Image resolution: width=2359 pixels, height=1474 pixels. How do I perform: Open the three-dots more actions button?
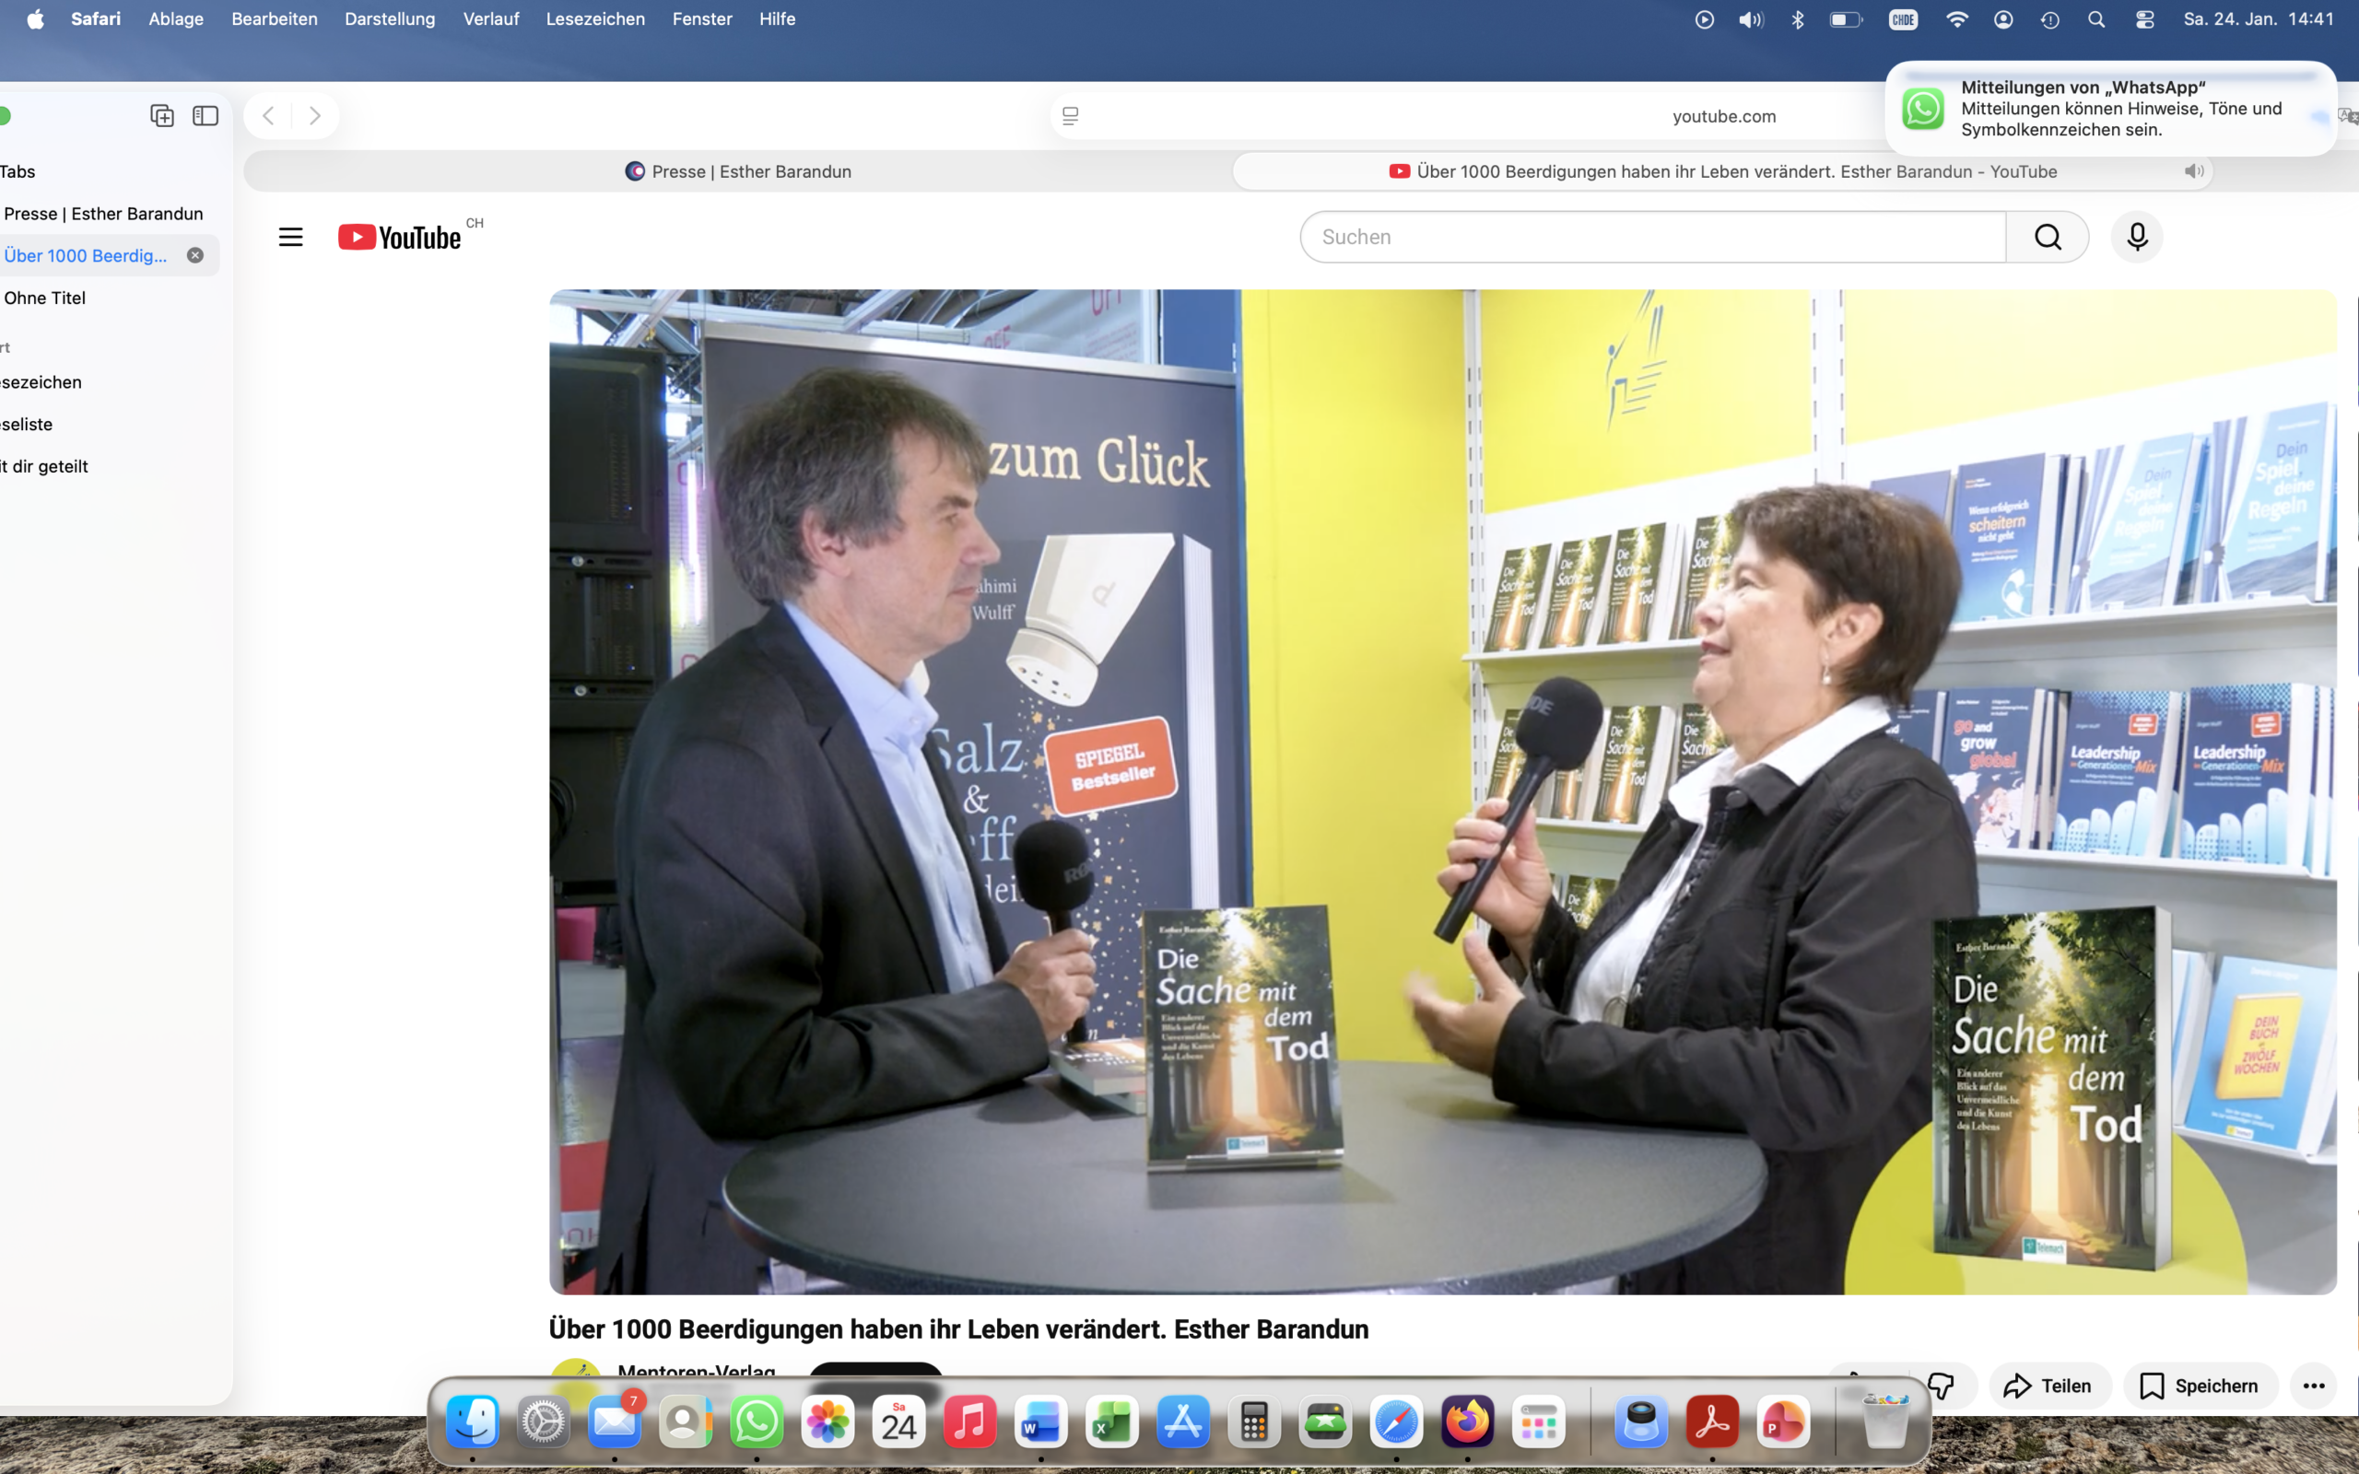click(2314, 1386)
